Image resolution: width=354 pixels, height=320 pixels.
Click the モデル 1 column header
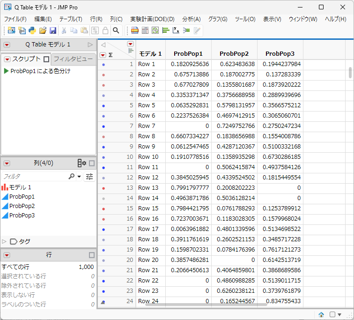[x=150, y=54]
